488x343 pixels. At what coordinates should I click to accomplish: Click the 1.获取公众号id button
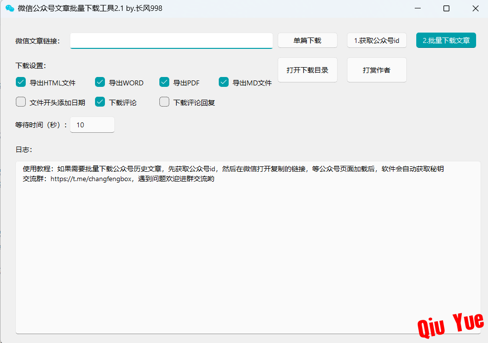(377, 40)
